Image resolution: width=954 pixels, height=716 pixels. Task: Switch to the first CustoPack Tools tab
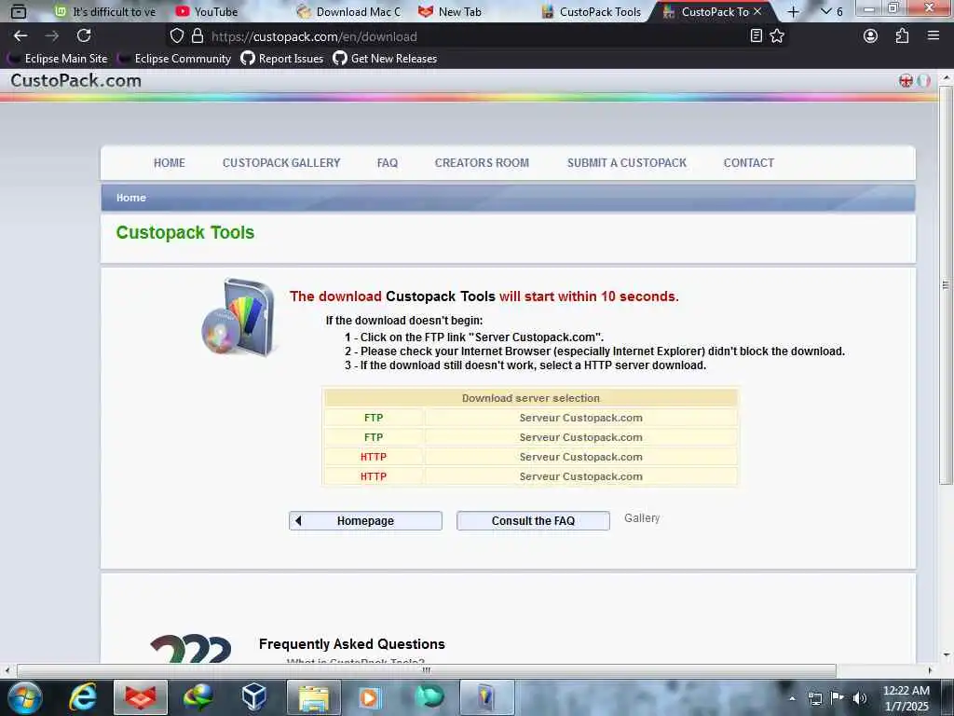(592, 11)
